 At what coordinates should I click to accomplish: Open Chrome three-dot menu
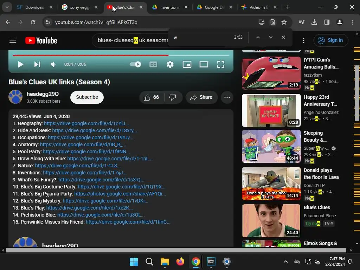pyautogui.click(x=352, y=22)
